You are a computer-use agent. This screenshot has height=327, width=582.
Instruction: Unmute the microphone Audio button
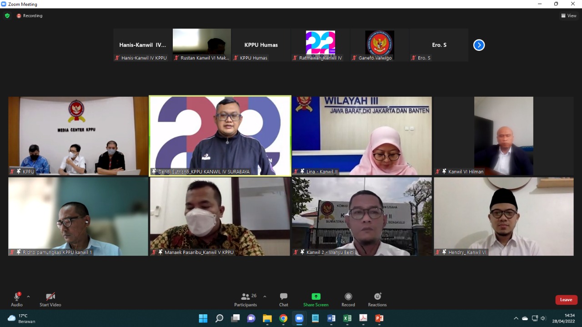(16, 297)
